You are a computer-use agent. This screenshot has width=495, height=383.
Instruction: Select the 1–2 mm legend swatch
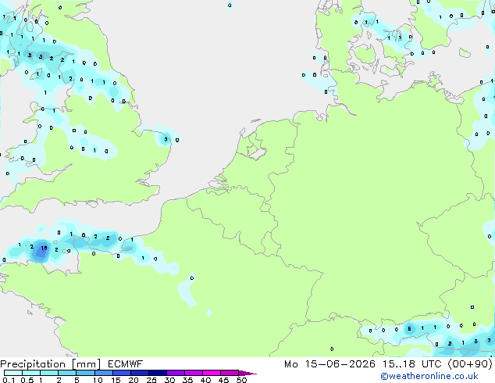[49, 373]
